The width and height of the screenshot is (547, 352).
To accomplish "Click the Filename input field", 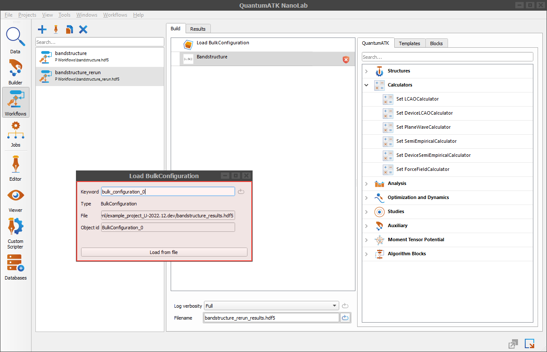I will coord(271,318).
